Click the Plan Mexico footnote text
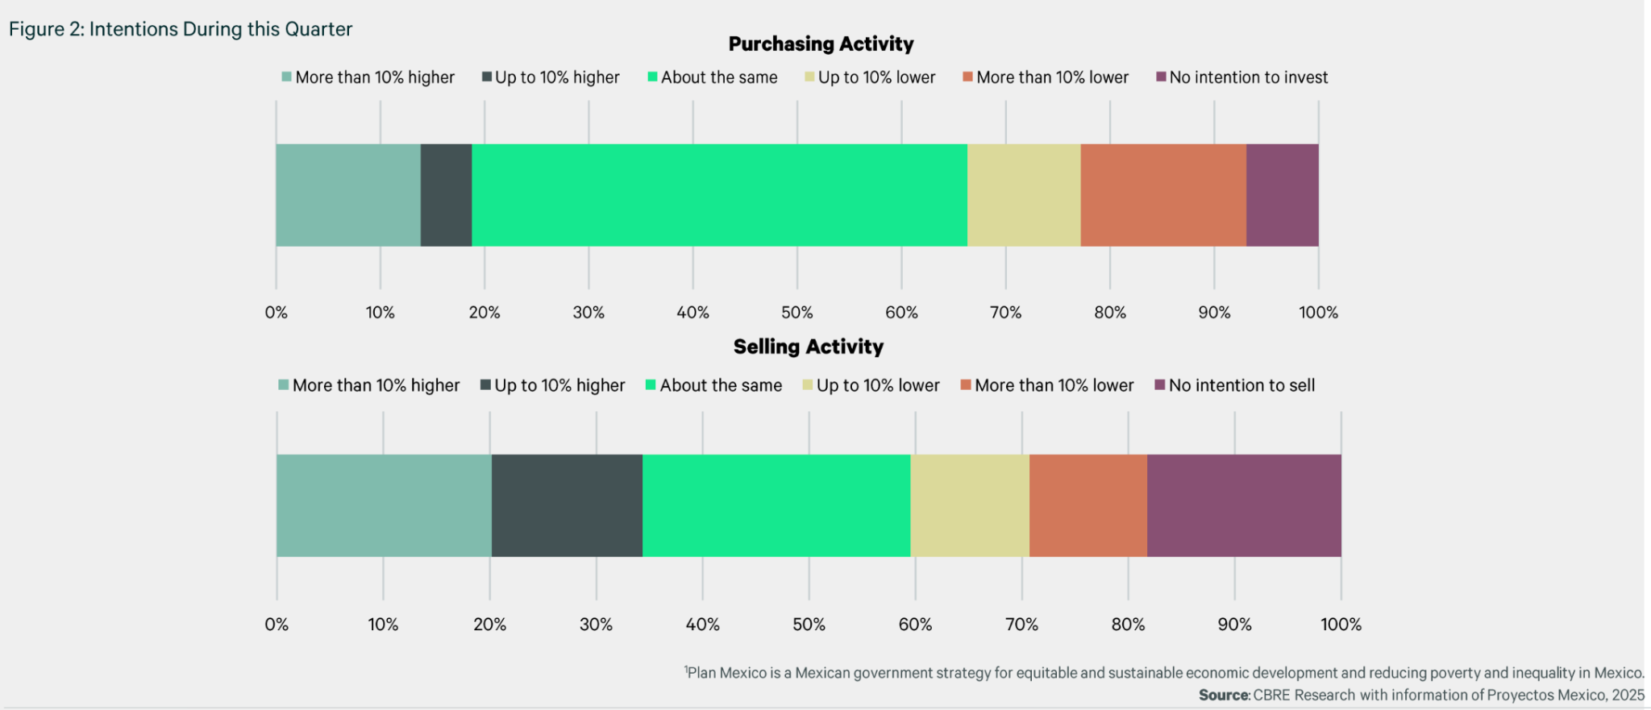Screen dimensions: 1651x710 (x=1164, y=673)
